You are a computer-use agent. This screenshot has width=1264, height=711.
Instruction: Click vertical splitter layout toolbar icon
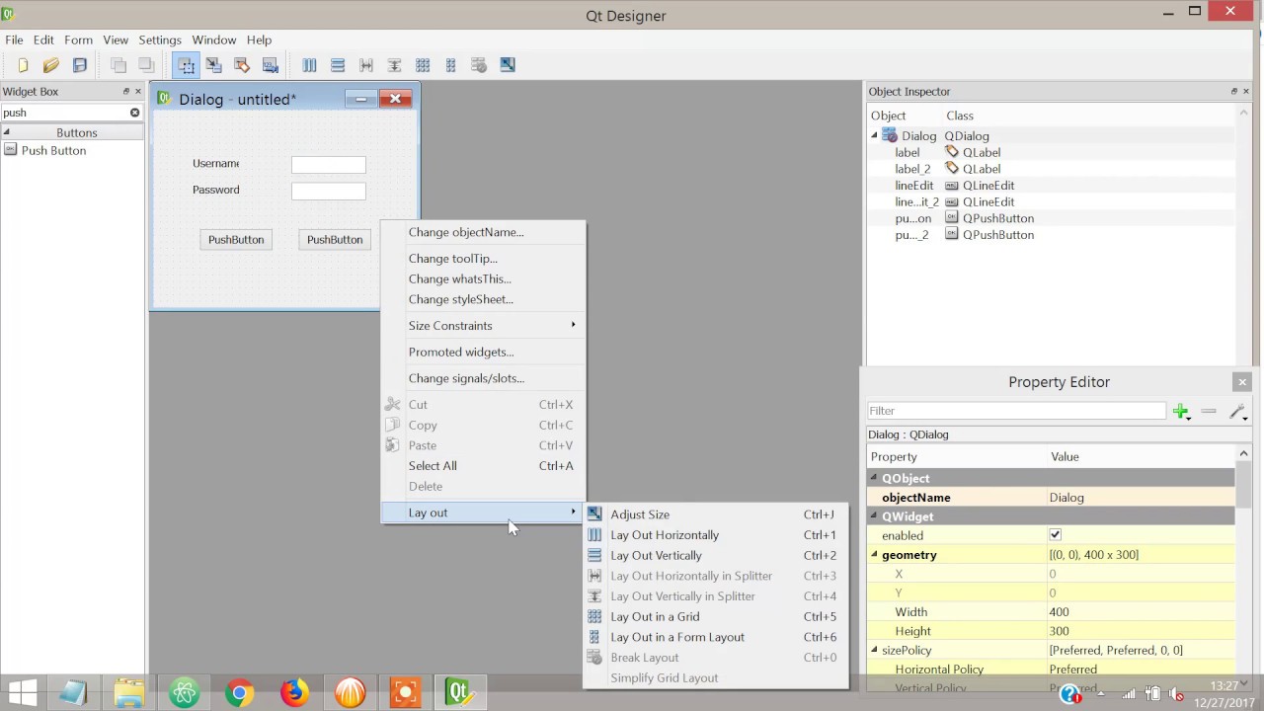pyautogui.click(x=394, y=65)
